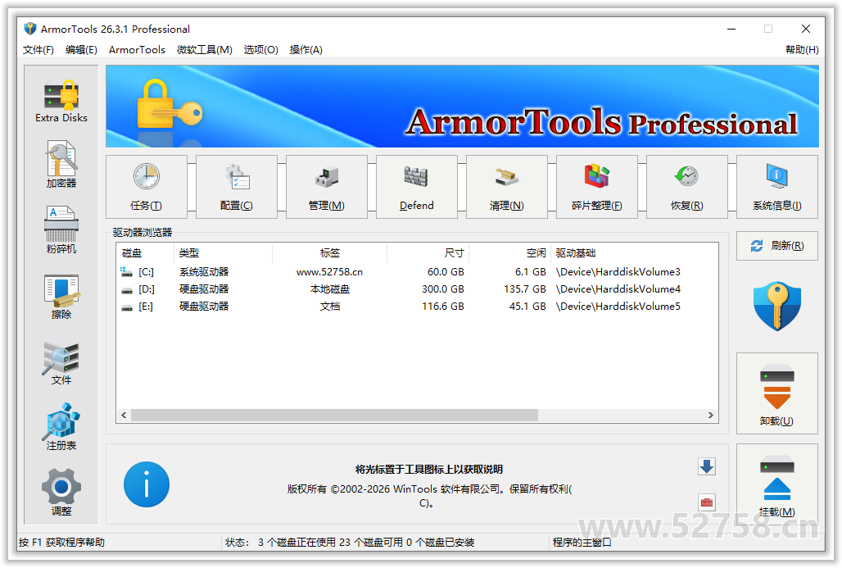Click the 45.1 GB free space cell
Viewport: 842px width, 568px height.
527,307
